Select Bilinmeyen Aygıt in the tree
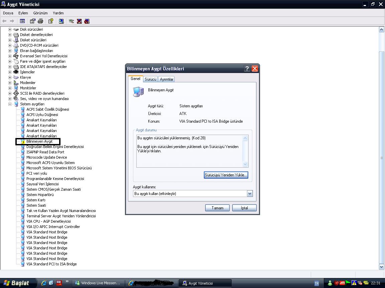385x288 pixels. pos(39,141)
